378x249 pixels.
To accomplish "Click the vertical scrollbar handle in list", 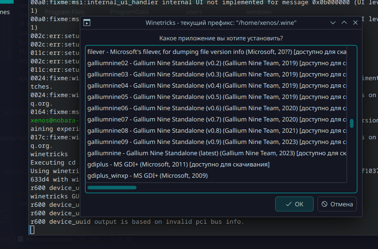I will (x=352, y=123).
